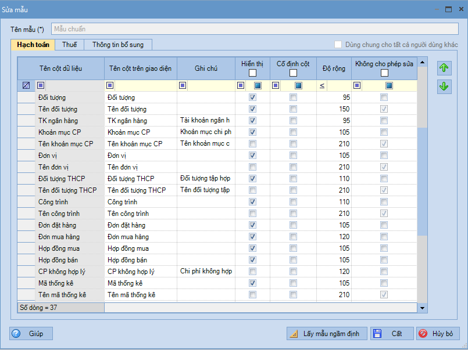The image size is (468, 350).
Task: Select the width value 120 for Đơn mua hàng
Action: click(334, 236)
